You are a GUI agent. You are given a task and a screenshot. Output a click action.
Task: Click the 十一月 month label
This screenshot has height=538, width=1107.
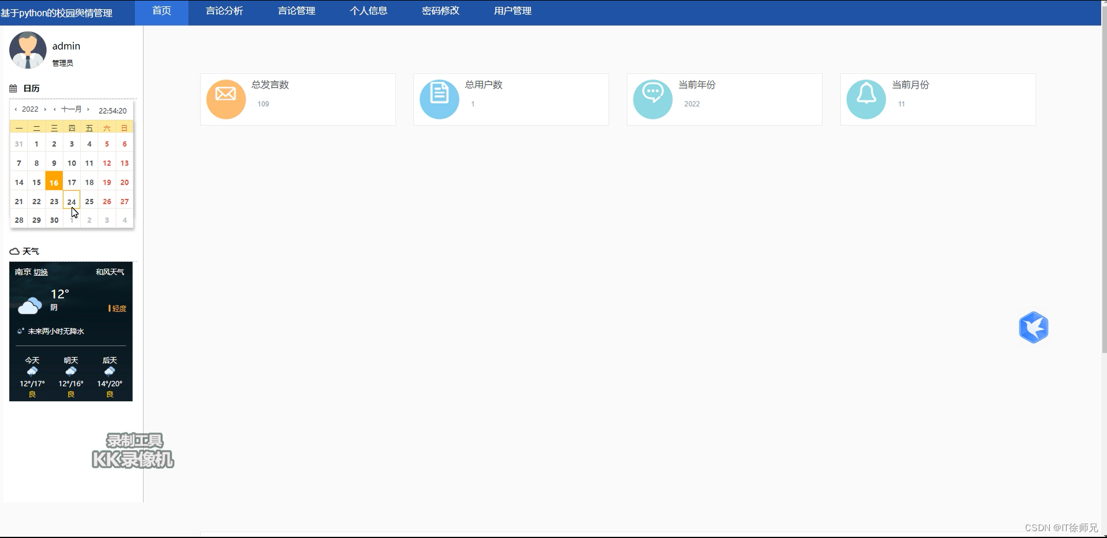click(72, 109)
